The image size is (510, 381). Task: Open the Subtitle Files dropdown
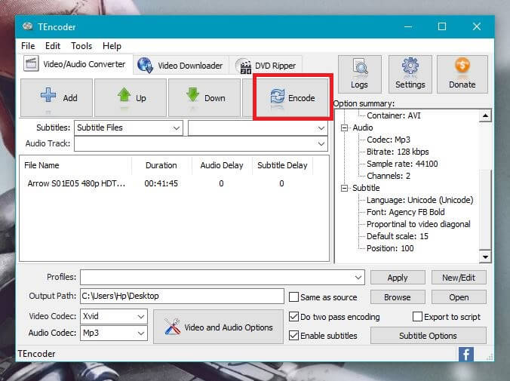click(128, 128)
